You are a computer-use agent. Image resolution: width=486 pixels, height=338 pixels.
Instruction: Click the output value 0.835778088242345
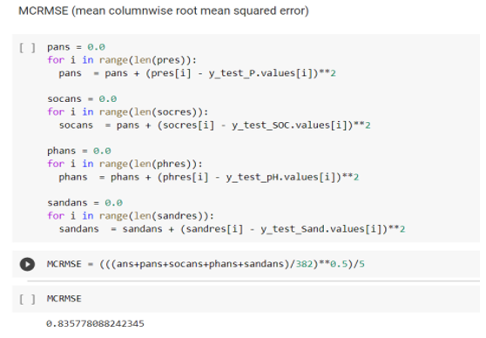[x=95, y=324]
